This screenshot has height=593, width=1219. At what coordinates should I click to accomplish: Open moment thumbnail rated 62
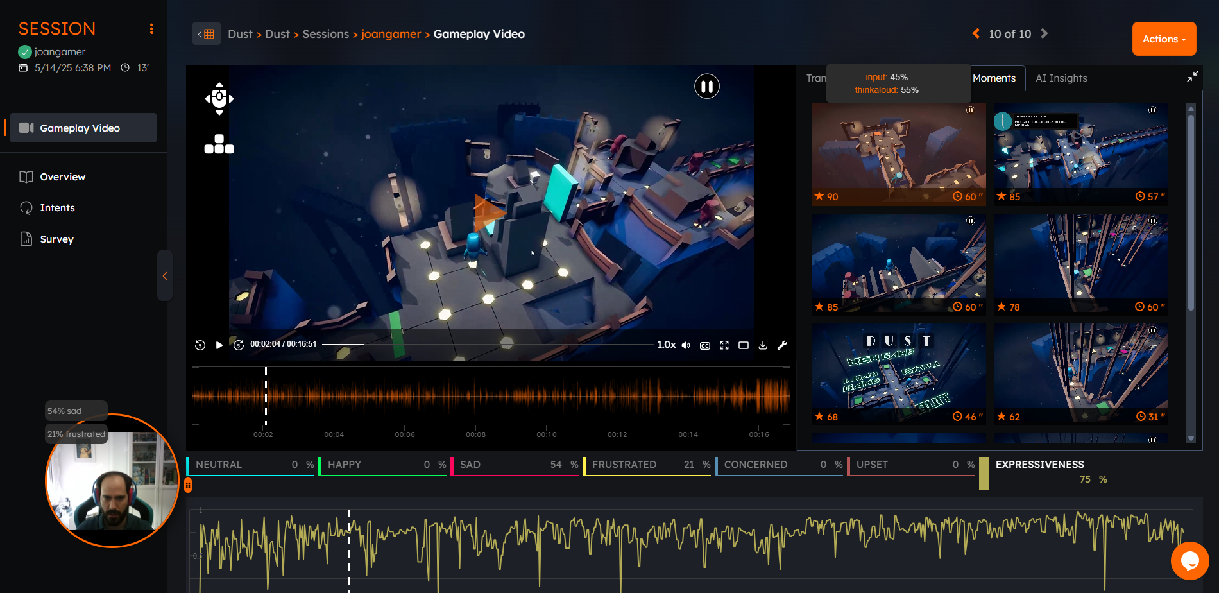[x=1080, y=374]
